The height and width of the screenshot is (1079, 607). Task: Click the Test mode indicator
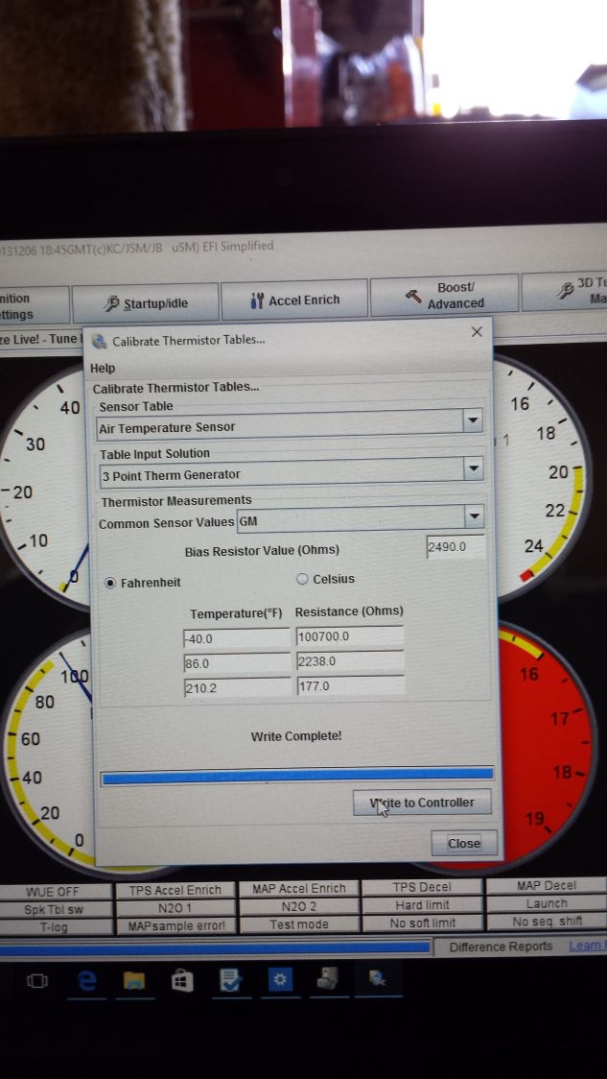tap(298, 924)
